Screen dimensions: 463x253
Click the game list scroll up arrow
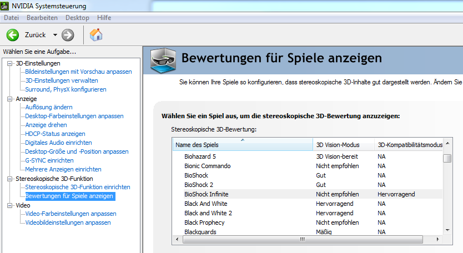coord(447,144)
